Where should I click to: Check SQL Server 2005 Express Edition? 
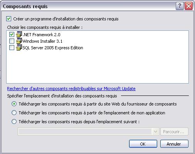click(12, 48)
